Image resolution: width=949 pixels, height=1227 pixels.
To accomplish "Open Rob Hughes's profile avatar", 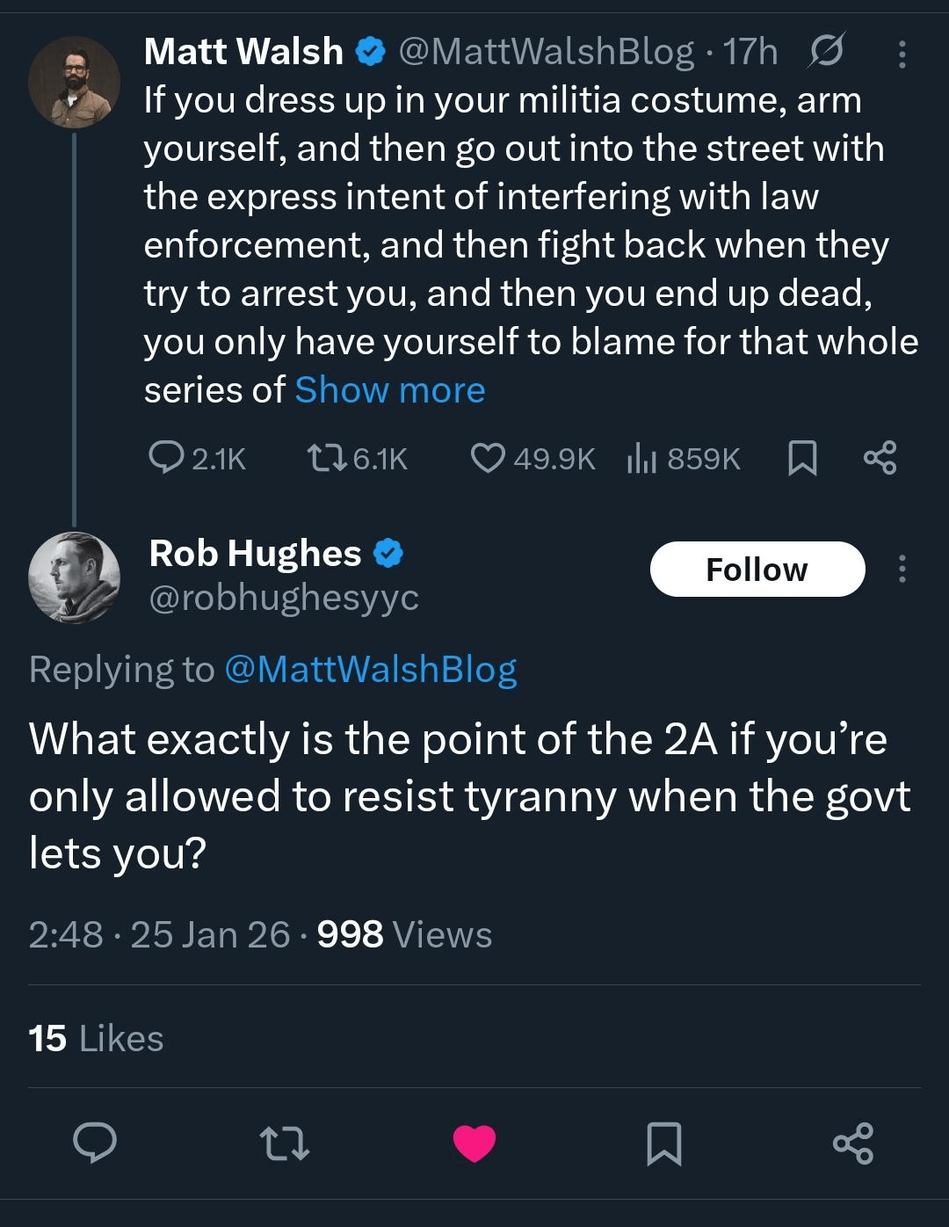I will (74, 577).
